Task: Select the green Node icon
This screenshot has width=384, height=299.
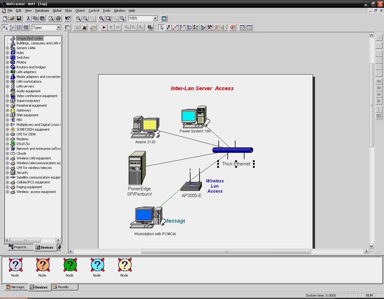Action: tap(70, 265)
